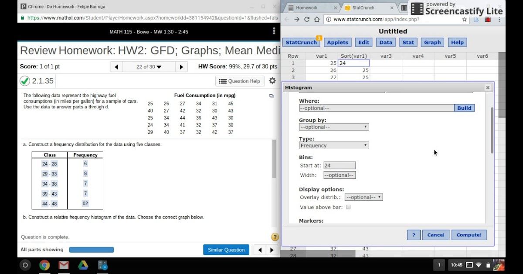Go to browser home page
This screenshot has width=523, height=274.
tap(317, 20)
